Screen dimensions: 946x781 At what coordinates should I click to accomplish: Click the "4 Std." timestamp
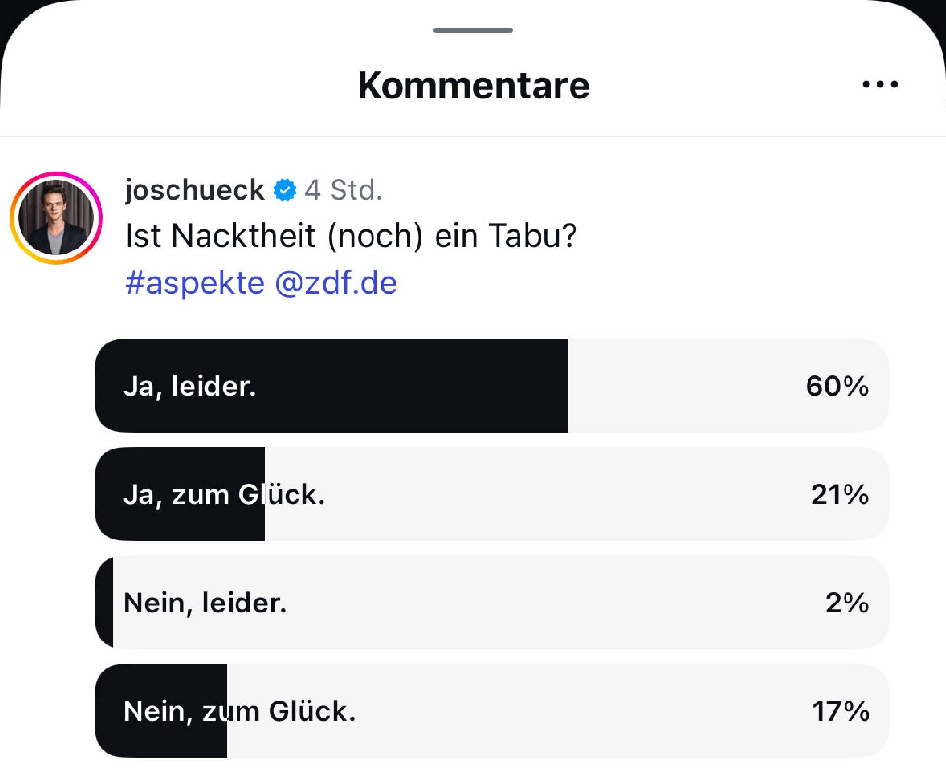click(343, 190)
